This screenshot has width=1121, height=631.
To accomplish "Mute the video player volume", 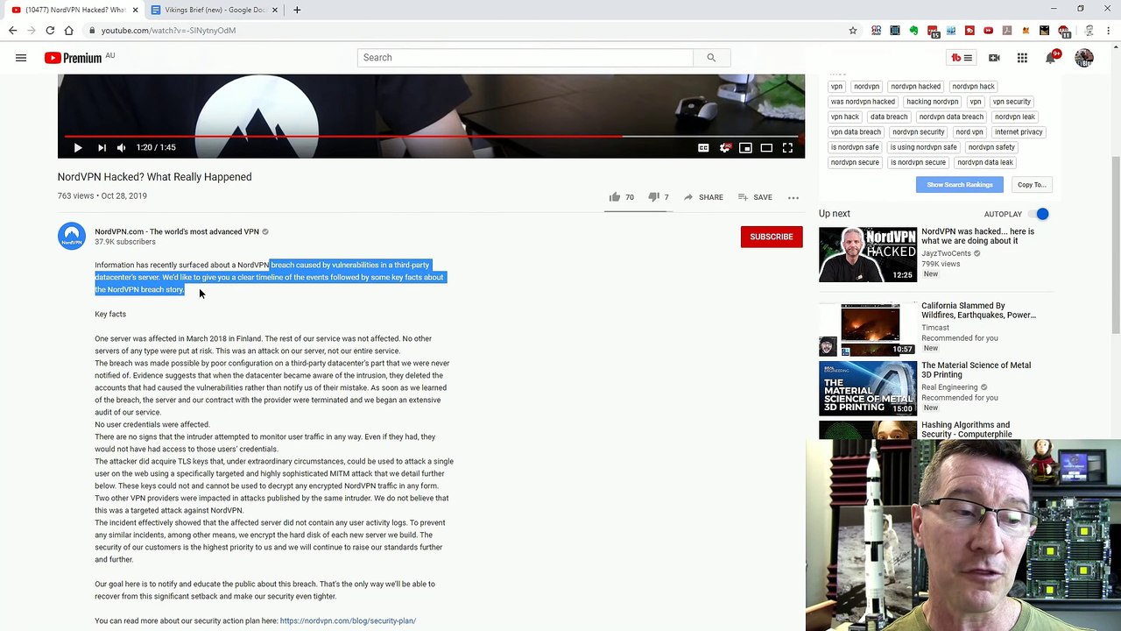I will [122, 148].
